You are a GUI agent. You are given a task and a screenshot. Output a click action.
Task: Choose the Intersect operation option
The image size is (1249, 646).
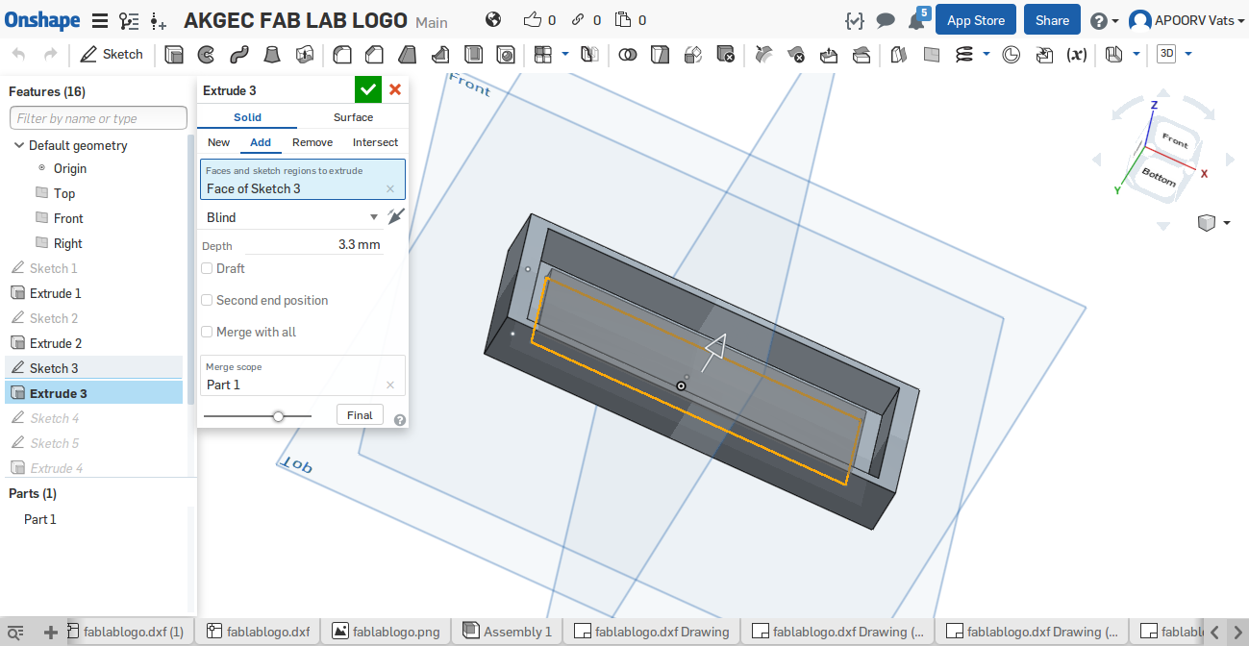point(375,142)
